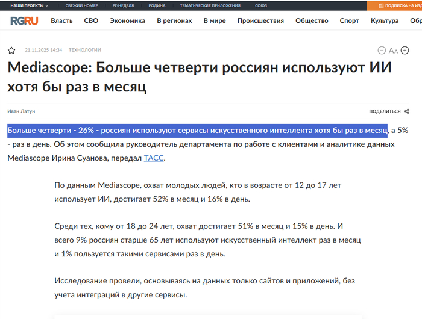Click the 21.11.2025 14:34 timestamp
The image size is (422, 319).
43,50
